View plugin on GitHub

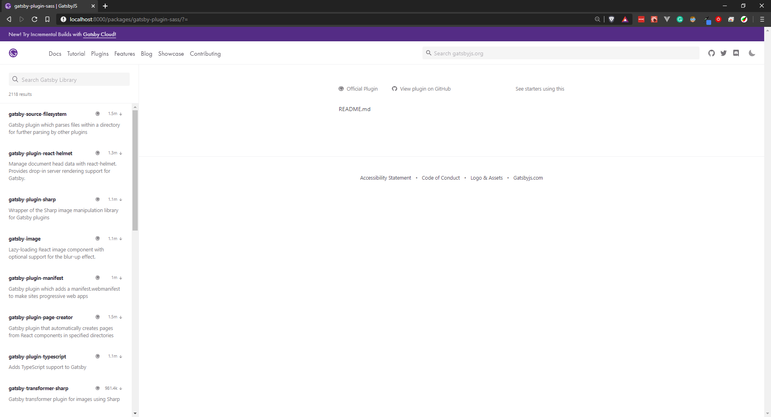click(x=425, y=89)
